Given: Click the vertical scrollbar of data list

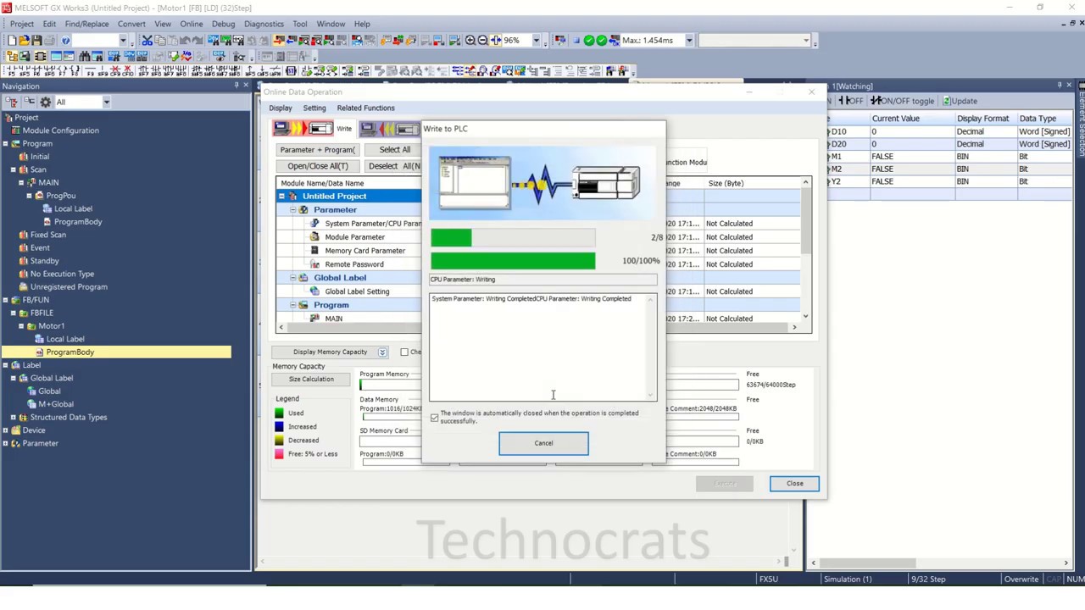Looking at the screenshot, I should tap(805, 249).
